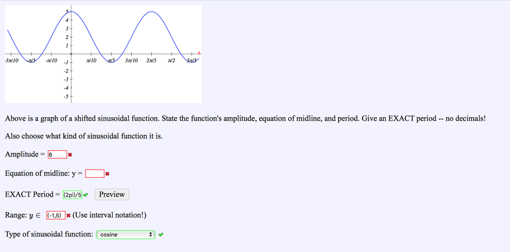Click the red X beside the midline field
Image resolution: width=510 pixels, height=252 pixels.
107,174
